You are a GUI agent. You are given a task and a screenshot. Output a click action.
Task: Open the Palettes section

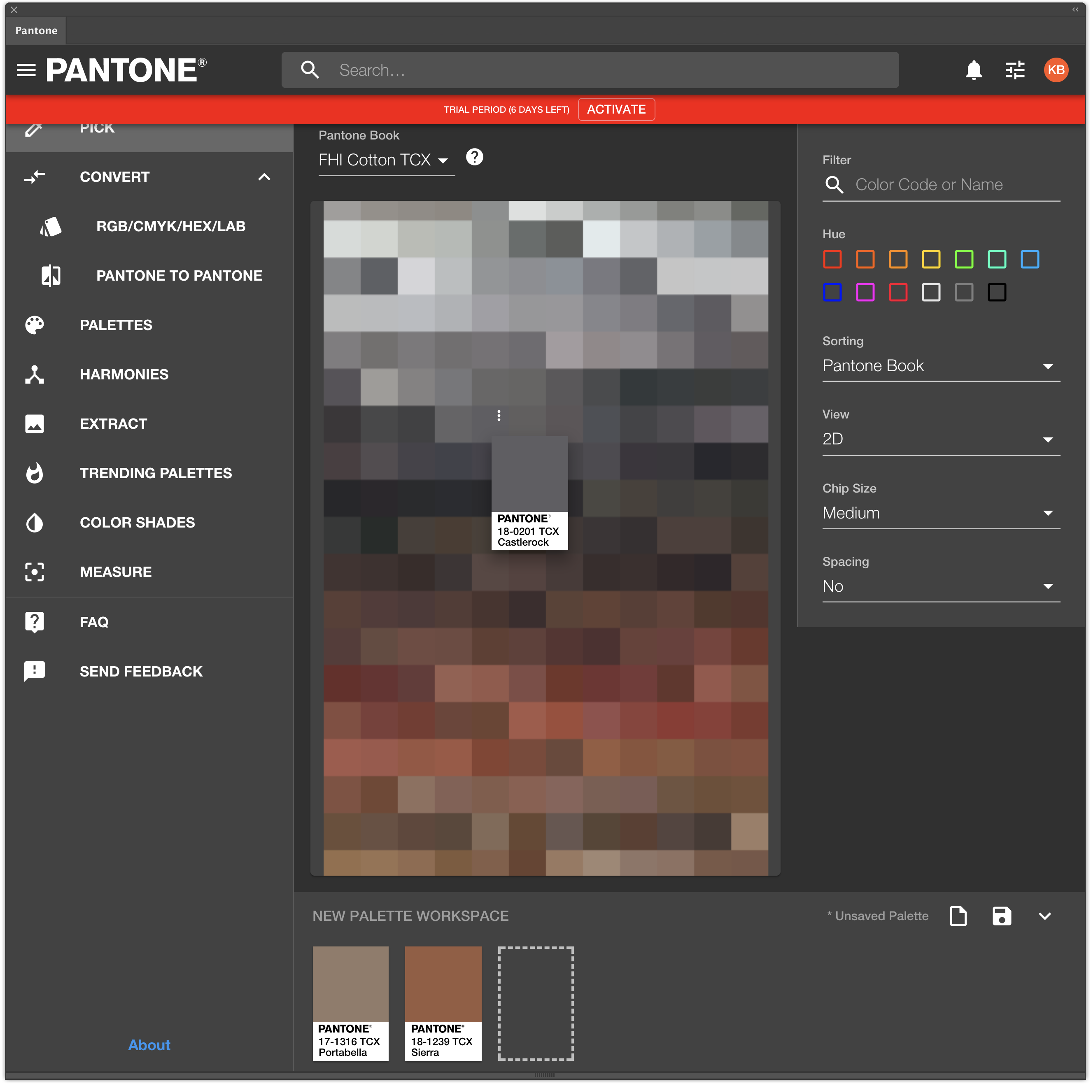pyautogui.click(x=149, y=325)
